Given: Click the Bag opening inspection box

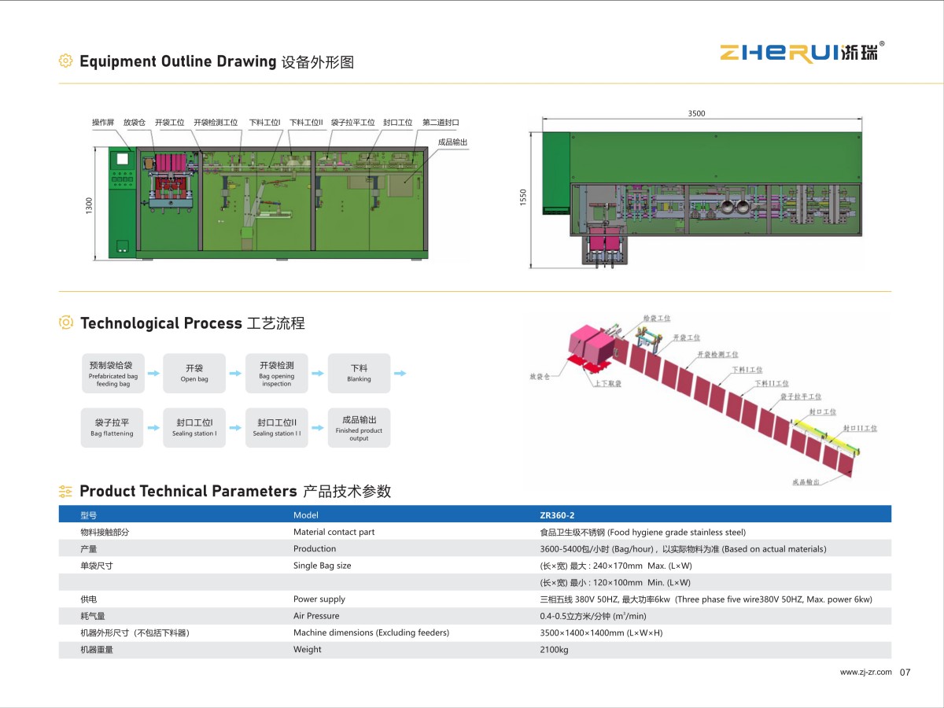Looking at the screenshot, I should point(276,373).
